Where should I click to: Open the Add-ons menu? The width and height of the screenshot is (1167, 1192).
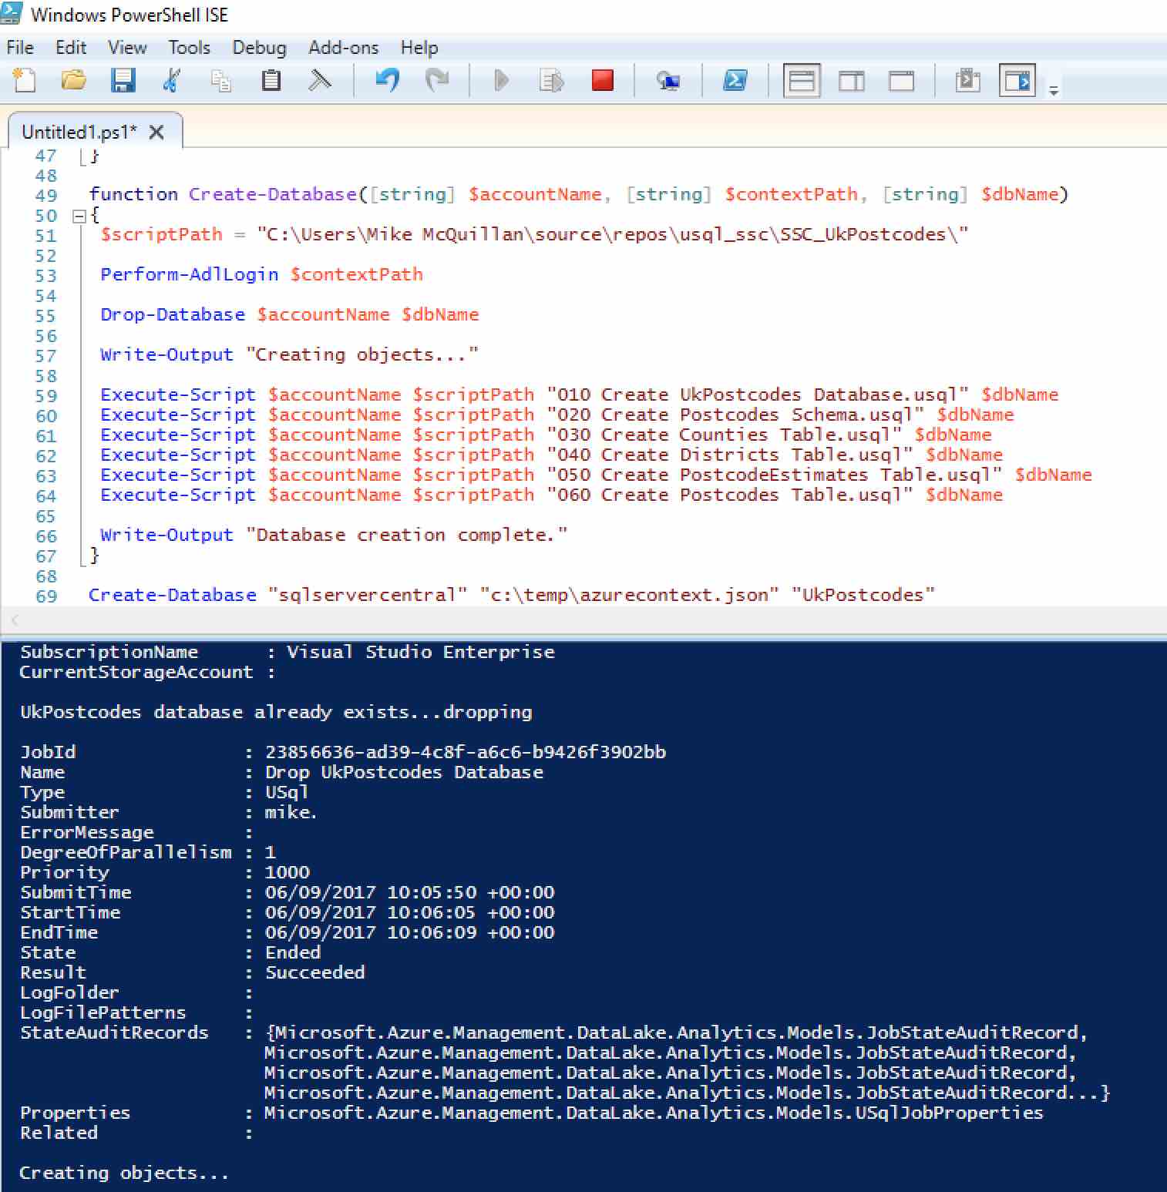click(343, 48)
